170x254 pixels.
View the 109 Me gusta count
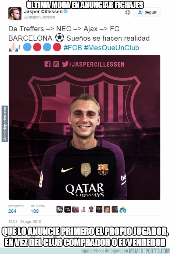[35, 211]
